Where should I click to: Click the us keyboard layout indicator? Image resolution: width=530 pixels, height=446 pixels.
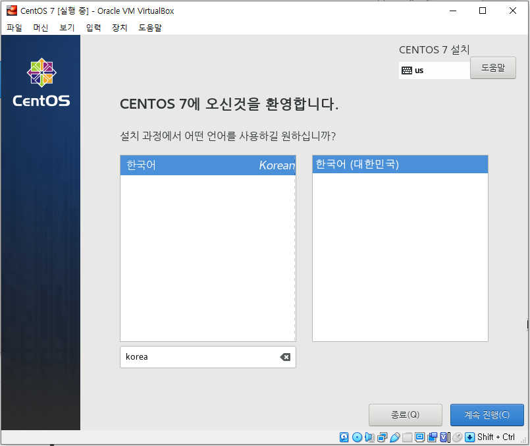tap(435, 70)
